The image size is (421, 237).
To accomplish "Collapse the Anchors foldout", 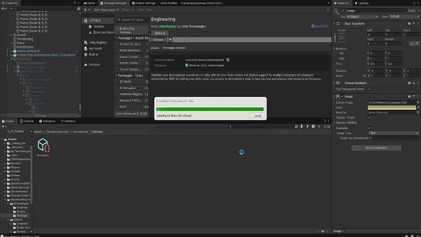I will (x=334, y=49).
